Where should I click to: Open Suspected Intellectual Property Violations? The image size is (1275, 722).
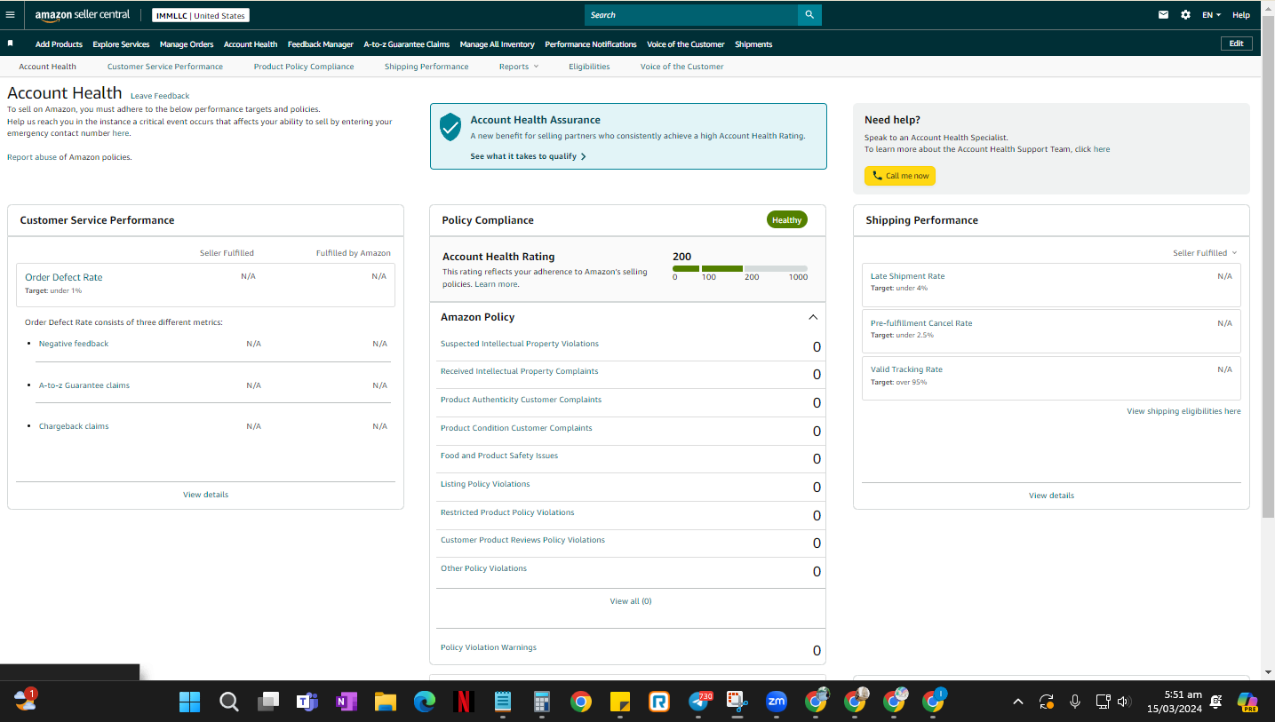[x=520, y=344]
